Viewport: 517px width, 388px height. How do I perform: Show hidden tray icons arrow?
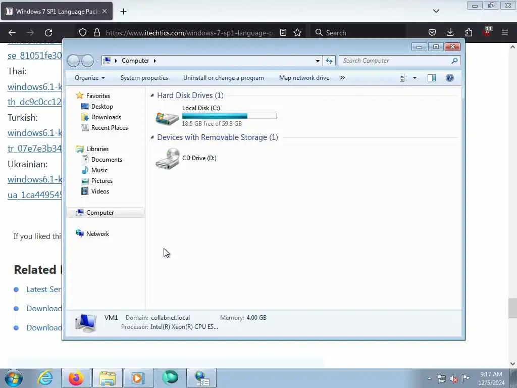tap(429, 379)
